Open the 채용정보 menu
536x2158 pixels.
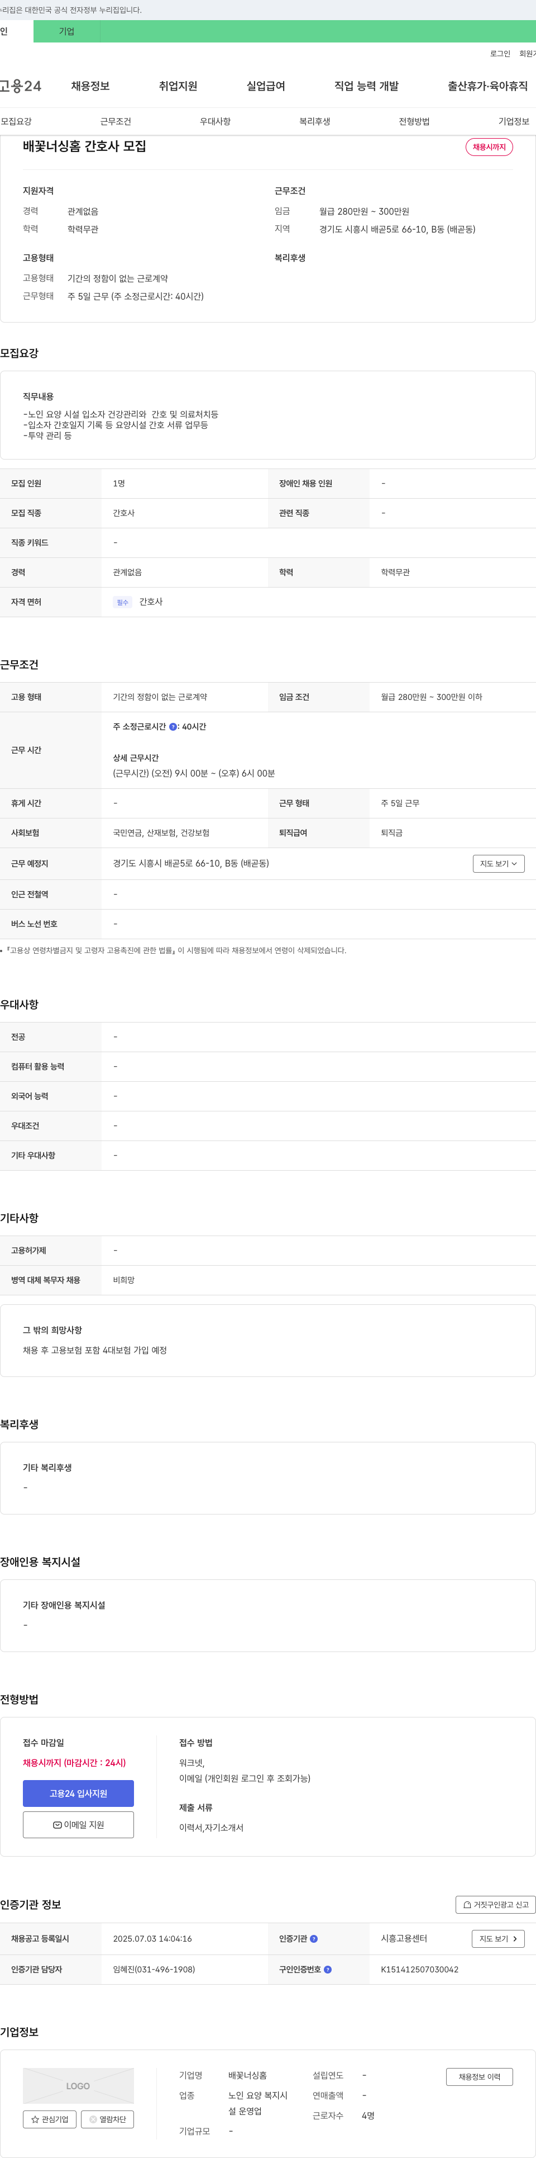[x=90, y=86]
